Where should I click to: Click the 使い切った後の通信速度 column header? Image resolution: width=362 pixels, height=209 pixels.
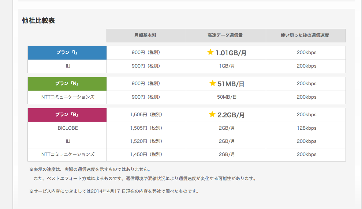tap(305, 35)
